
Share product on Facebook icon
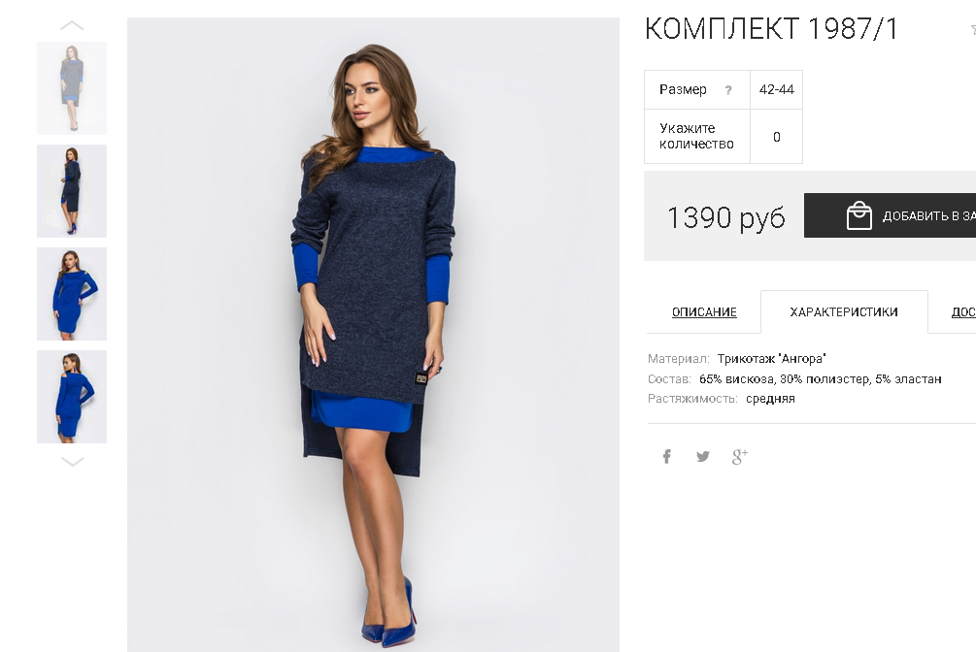666,457
